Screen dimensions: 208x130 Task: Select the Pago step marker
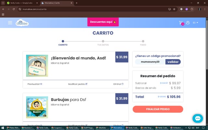point(143,41)
